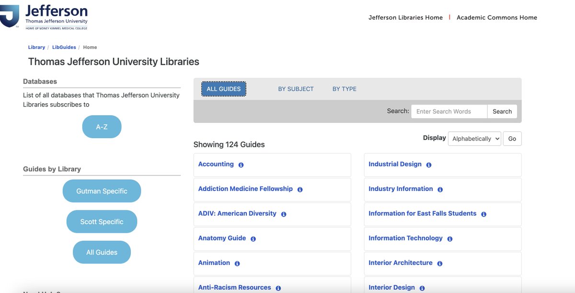Image resolution: width=575 pixels, height=293 pixels.
Task: Open info icon next to Accounting
Action: point(241,165)
